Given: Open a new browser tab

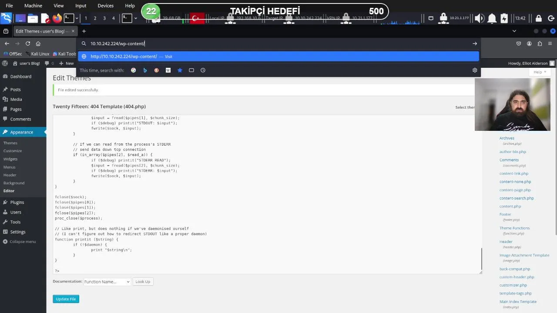Looking at the screenshot, I should (x=84, y=31).
